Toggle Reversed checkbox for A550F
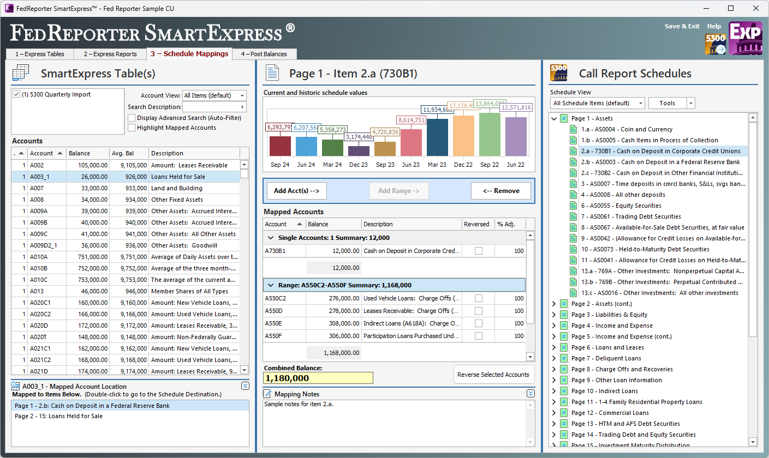 (x=479, y=336)
